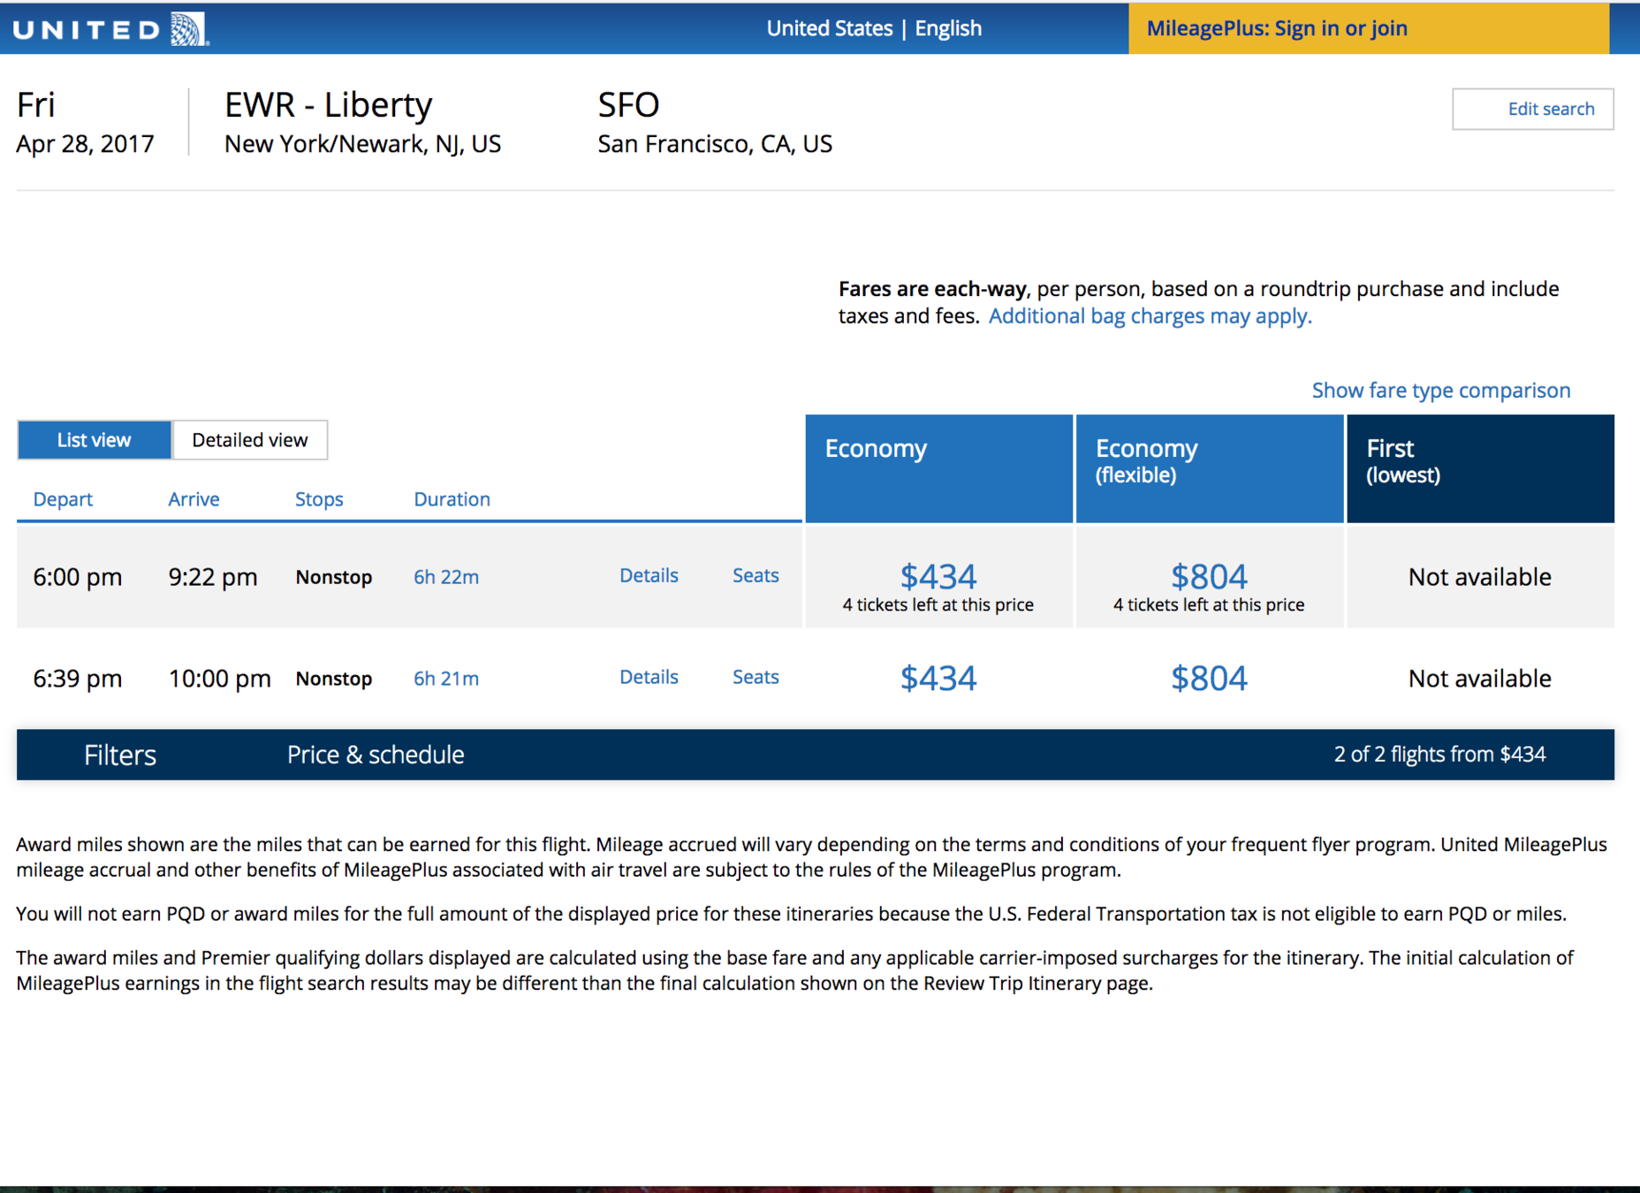Open MileagePlus Sign in or join
This screenshot has width=1640, height=1193.
(1368, 28)
